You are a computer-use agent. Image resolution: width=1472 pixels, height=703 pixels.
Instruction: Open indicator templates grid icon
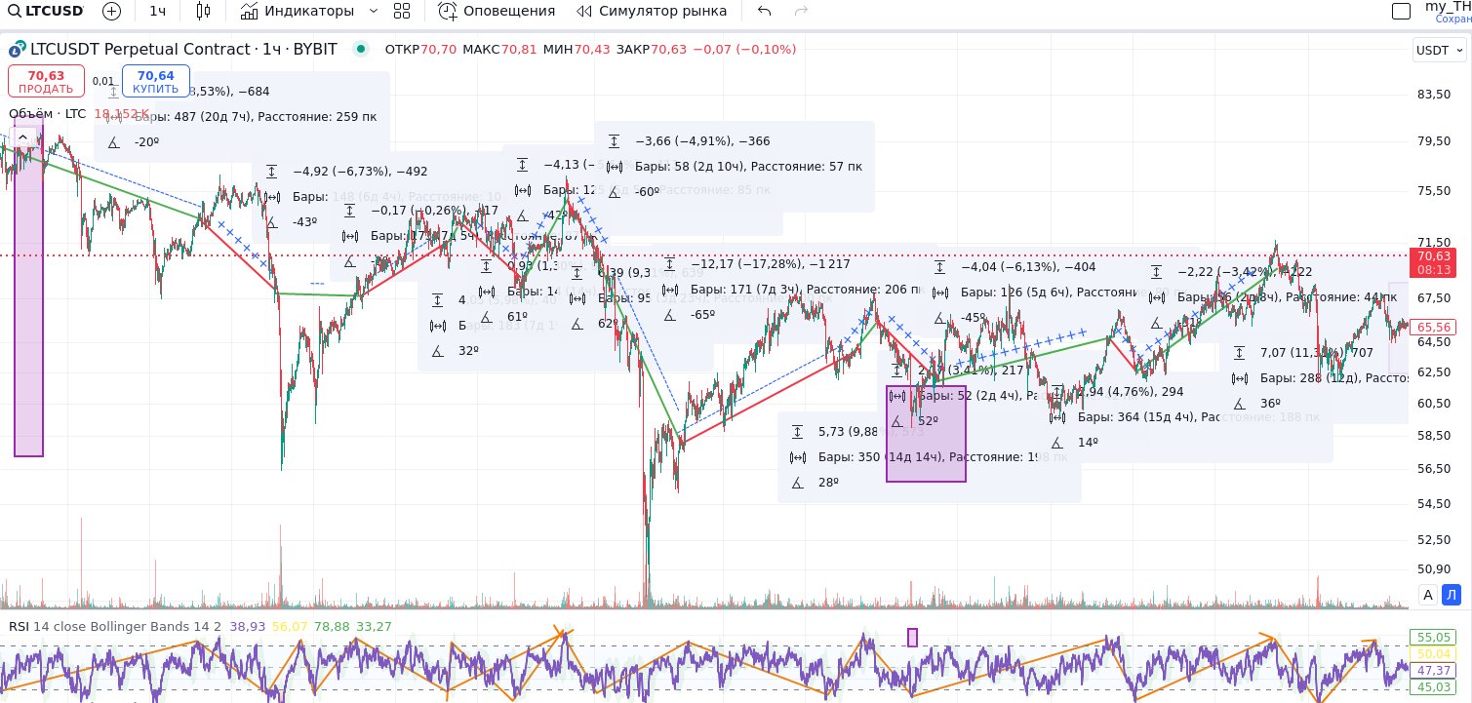[x=402, y=11]
